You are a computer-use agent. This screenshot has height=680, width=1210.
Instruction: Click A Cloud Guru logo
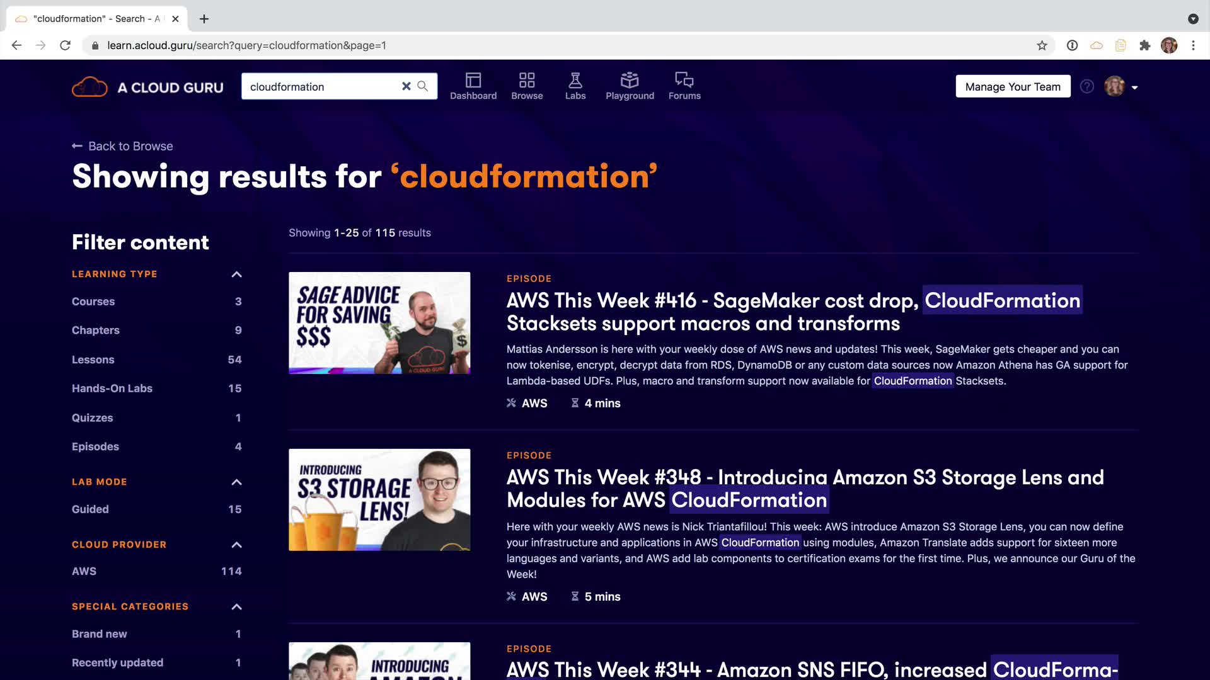pos(147,87)
